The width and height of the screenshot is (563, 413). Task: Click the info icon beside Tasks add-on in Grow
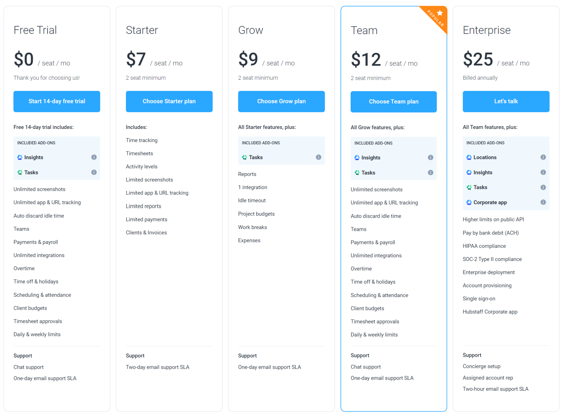(x=319, y=157)
